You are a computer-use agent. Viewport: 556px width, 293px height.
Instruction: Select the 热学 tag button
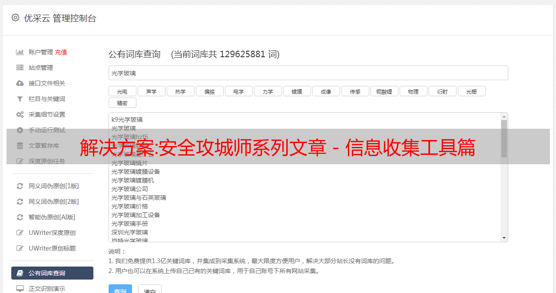pyautogui.click(x=180, y=91)
